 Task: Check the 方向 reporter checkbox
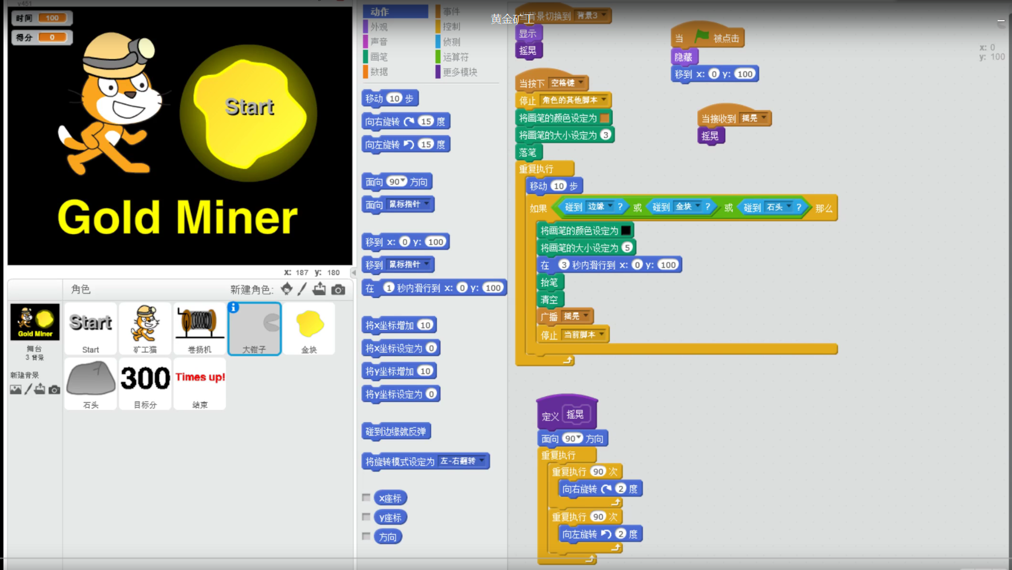366,536
